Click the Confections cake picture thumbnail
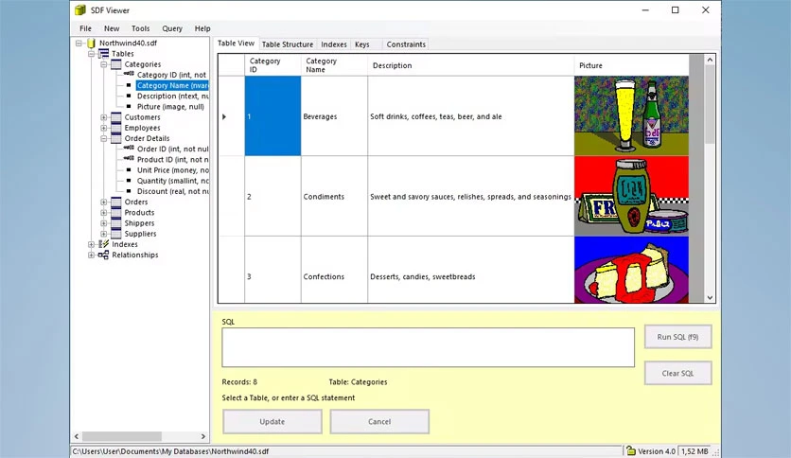This screenshot has height=458, width=791. pos(631,270)
